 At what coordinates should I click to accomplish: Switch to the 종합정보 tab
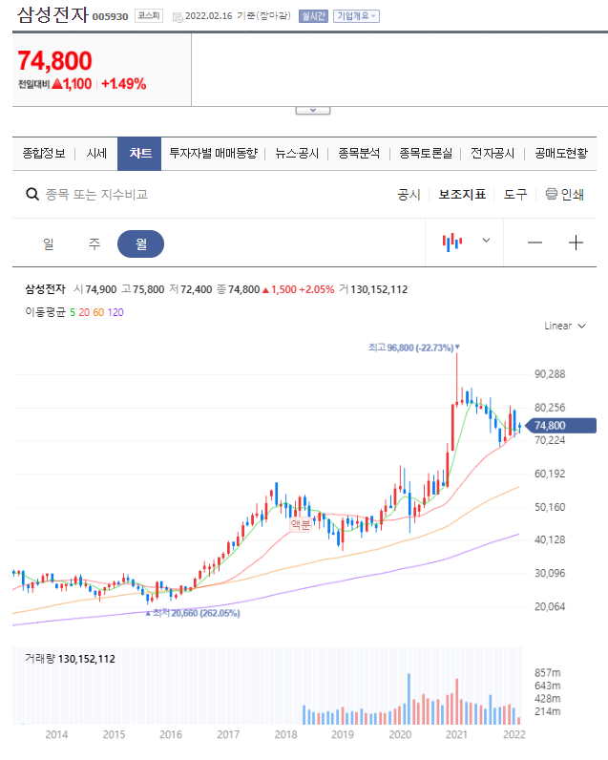pos(44,153)
